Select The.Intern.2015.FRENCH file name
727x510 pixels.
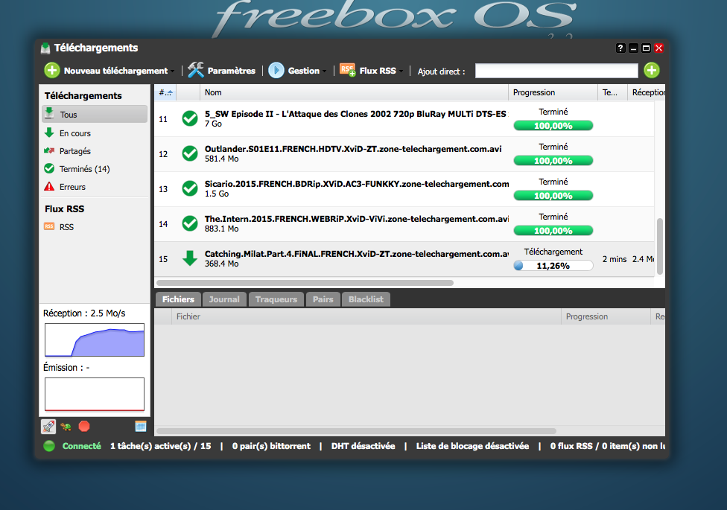click(357, 219)
